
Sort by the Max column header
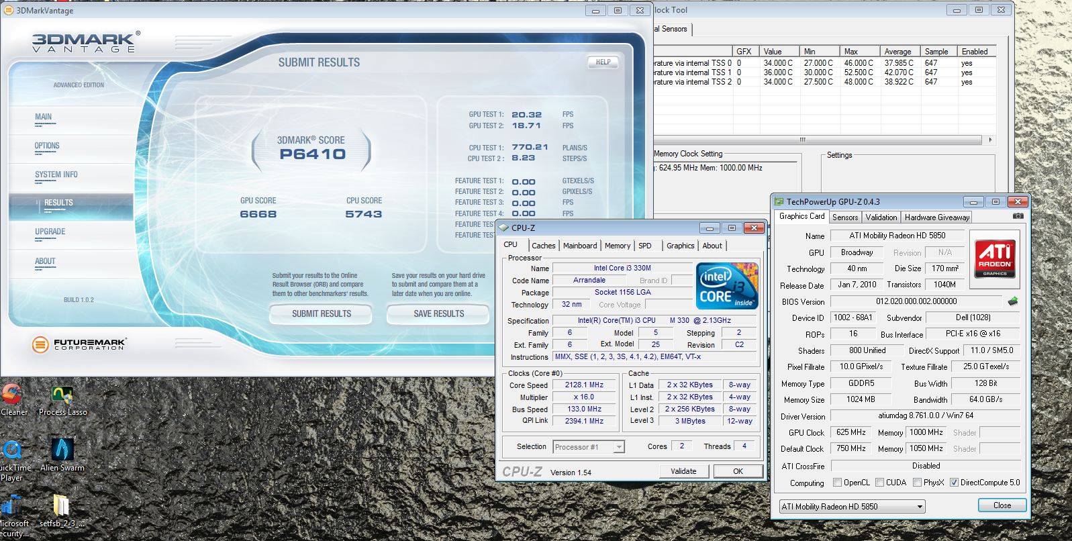pos(860,52)
